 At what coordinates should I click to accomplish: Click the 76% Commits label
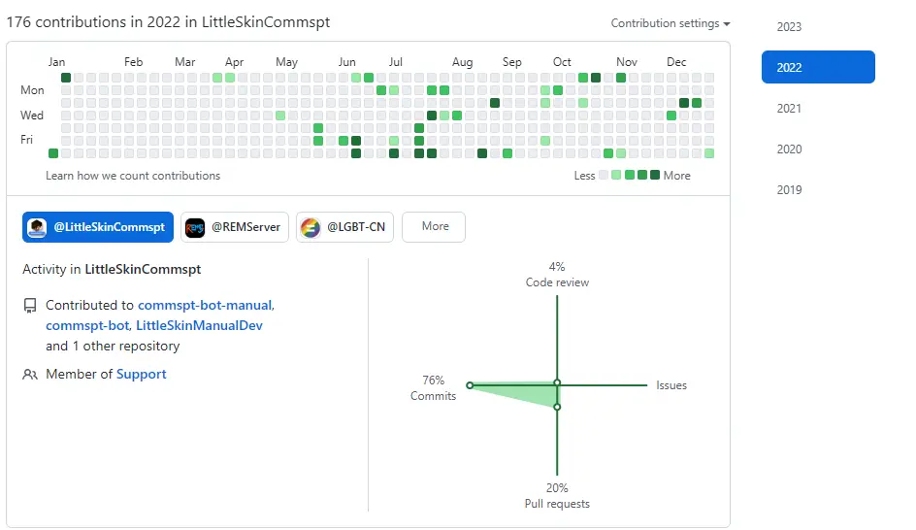point(433,388)
